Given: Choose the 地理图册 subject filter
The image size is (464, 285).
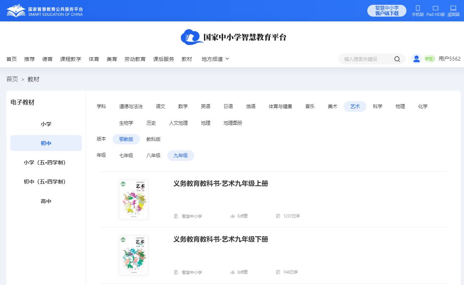Looking at the screenshot, I should [x=233, y=123].
